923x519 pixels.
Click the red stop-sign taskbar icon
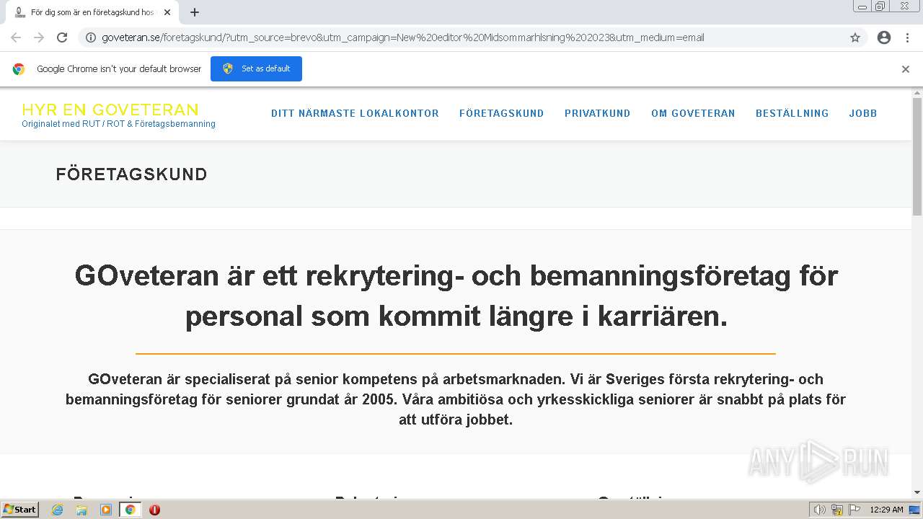(154, 510)
